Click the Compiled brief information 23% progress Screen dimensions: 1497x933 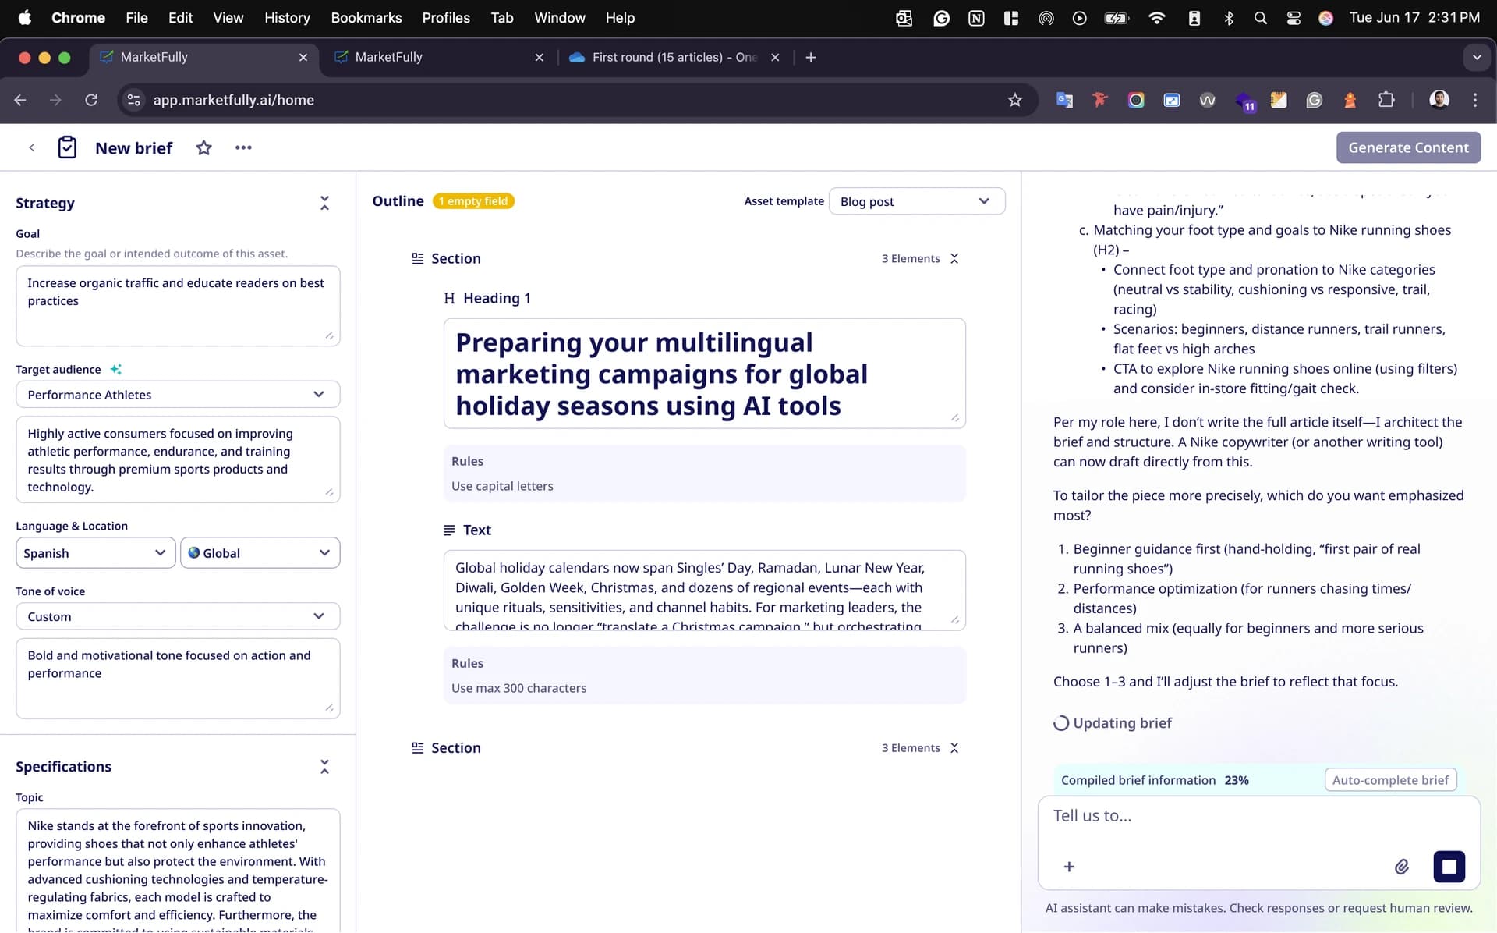[x=1155, y=779]
